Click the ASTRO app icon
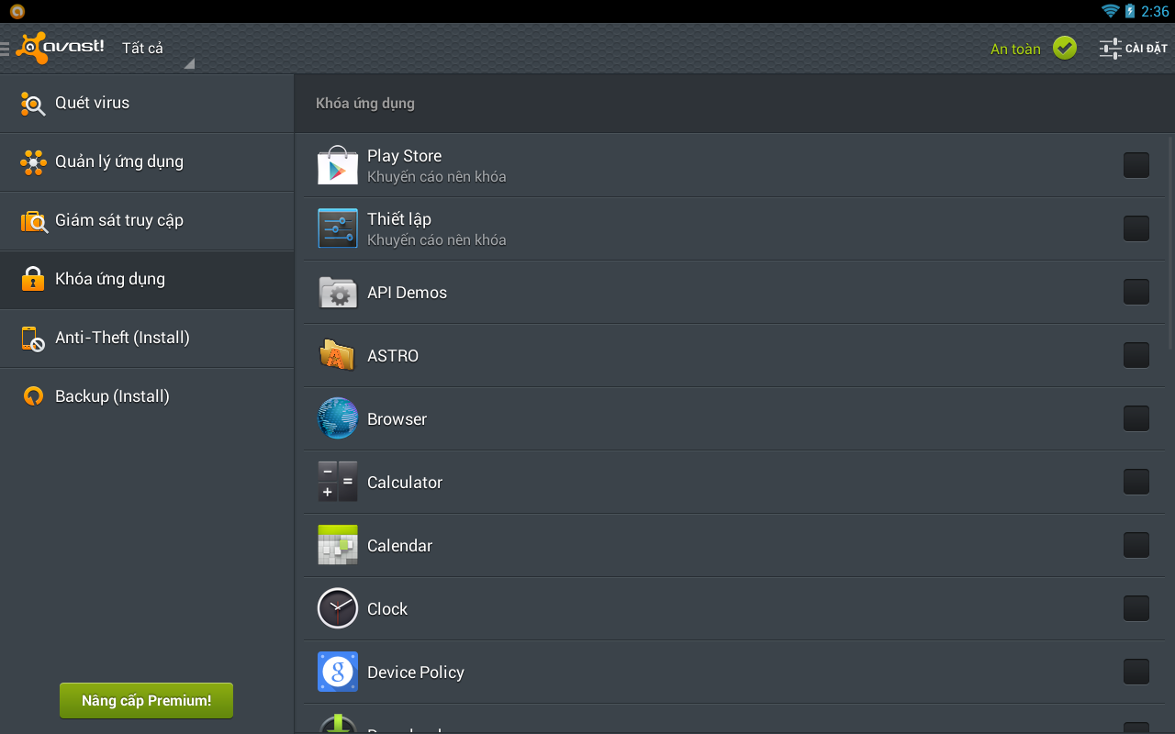Image resolution: width=1175 pixels, height=734 pixels. point(338,355)
